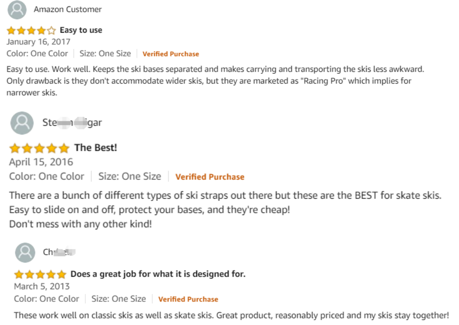Click Verified Purchase on the March 2013 review
Screen dimensions: 459x325
click(188, 299)
